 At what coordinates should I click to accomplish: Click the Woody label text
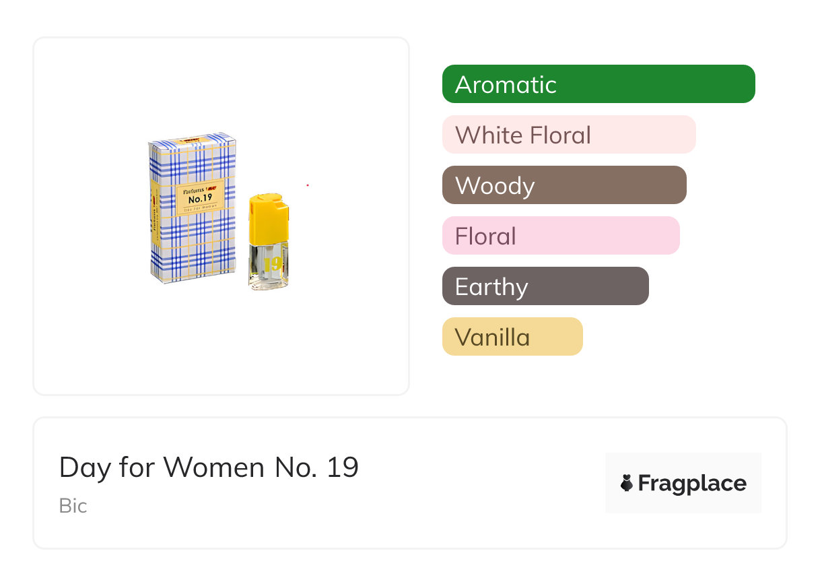click(494, 186)
